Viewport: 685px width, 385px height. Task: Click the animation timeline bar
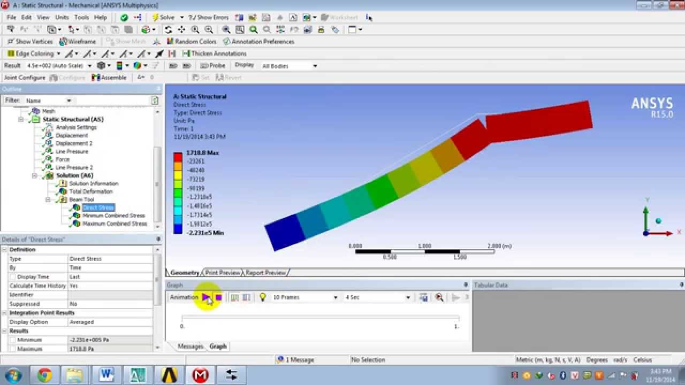tap(321, 318)
